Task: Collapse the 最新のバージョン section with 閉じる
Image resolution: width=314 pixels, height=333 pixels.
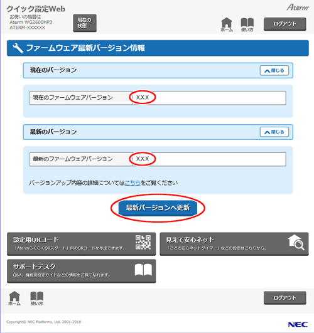Action: tap(274, 132)
